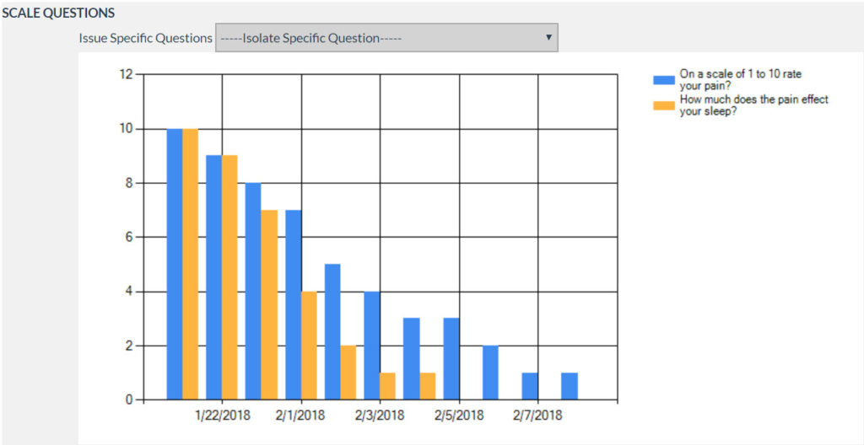
Task: Click the orange bar reaching value 4
Action: 309,346
